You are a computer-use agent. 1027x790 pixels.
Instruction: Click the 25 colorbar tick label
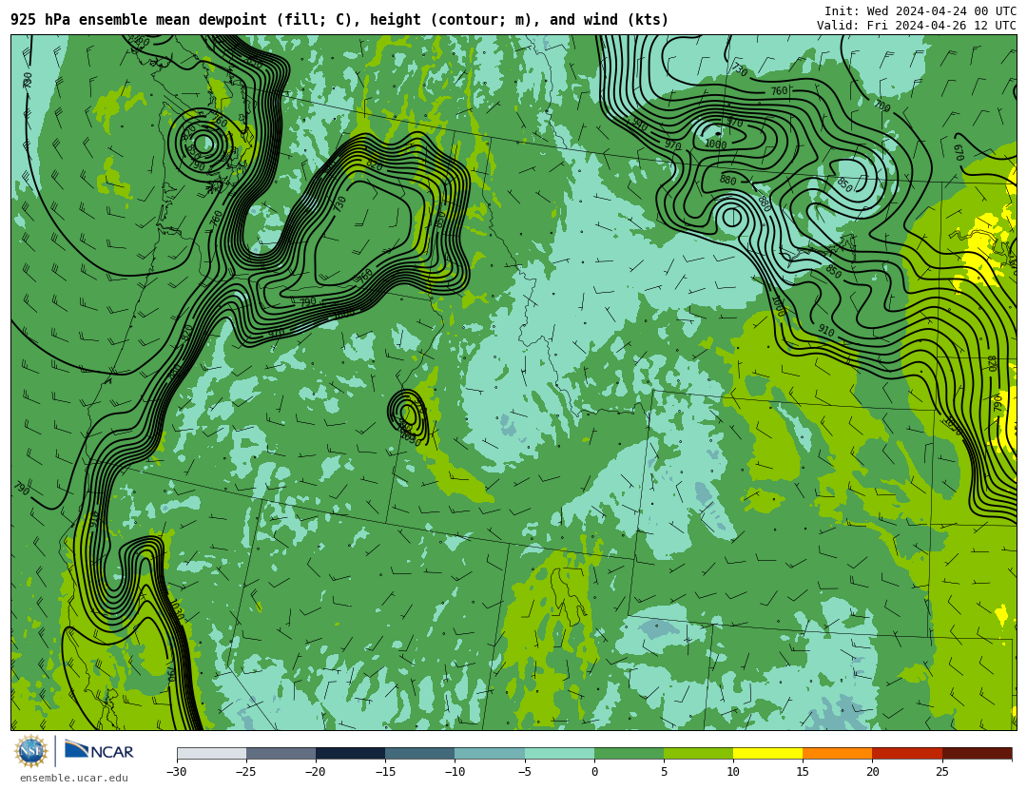pos(941,772)
